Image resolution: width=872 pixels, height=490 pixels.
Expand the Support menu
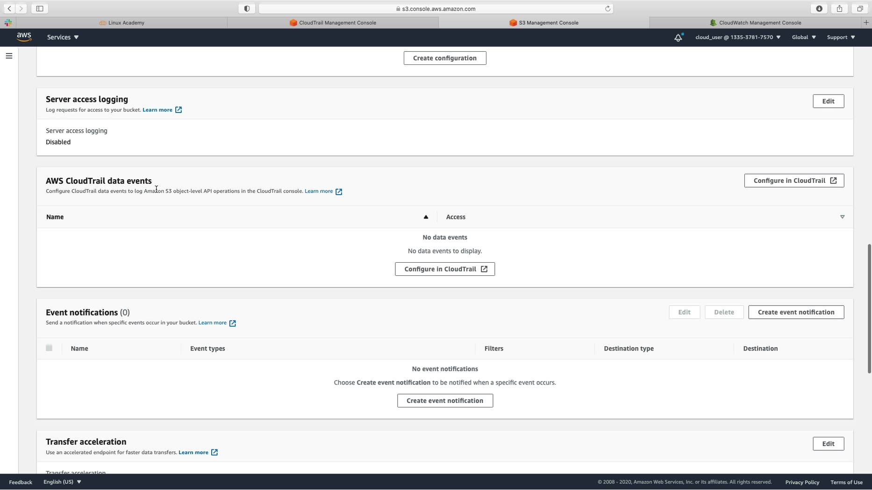[841, 37]
